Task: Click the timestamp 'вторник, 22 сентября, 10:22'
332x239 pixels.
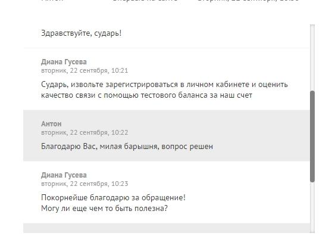Action: (84, 132)
